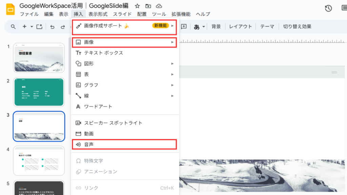Expand the new slide dropdown arrow
Screen dimensions: 347x195
(32, 27)
